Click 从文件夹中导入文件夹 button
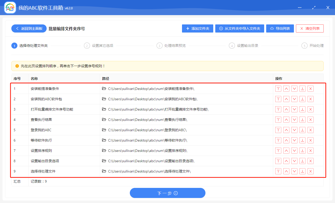The image size is (335, 203). 239,28
